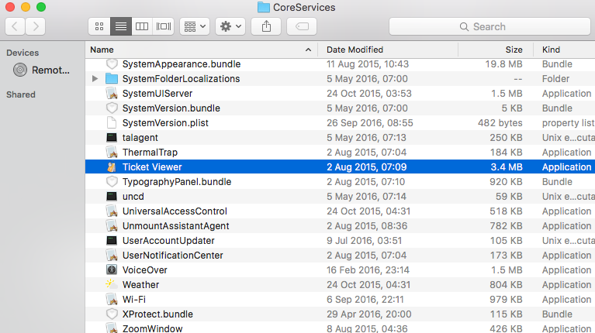This screenshot has height=333, width=595.
Task: Click the Share toolbar button
Action: tap(266, 26)
